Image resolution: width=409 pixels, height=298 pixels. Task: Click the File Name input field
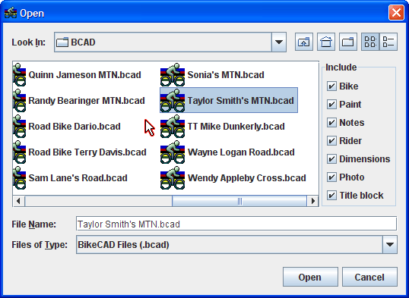click(x=236, y=224)
